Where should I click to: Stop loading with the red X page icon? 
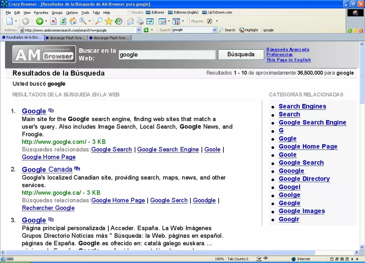[54, 21]
